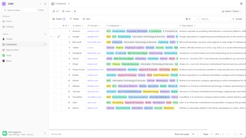Sort by the Description column header
The image size is (246, 138).
[x=188, y=26]
